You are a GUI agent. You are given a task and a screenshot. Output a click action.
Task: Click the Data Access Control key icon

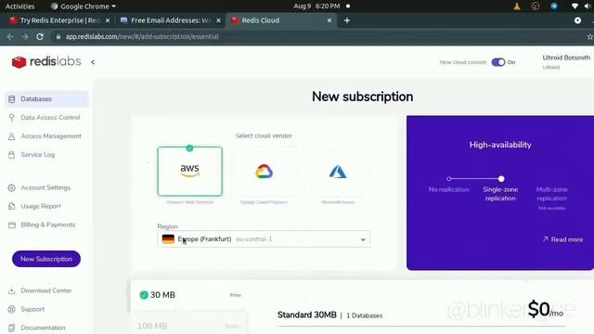[12, 118]
